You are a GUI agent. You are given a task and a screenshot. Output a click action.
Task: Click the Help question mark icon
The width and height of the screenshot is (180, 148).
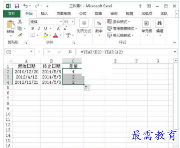pos(140,6)
